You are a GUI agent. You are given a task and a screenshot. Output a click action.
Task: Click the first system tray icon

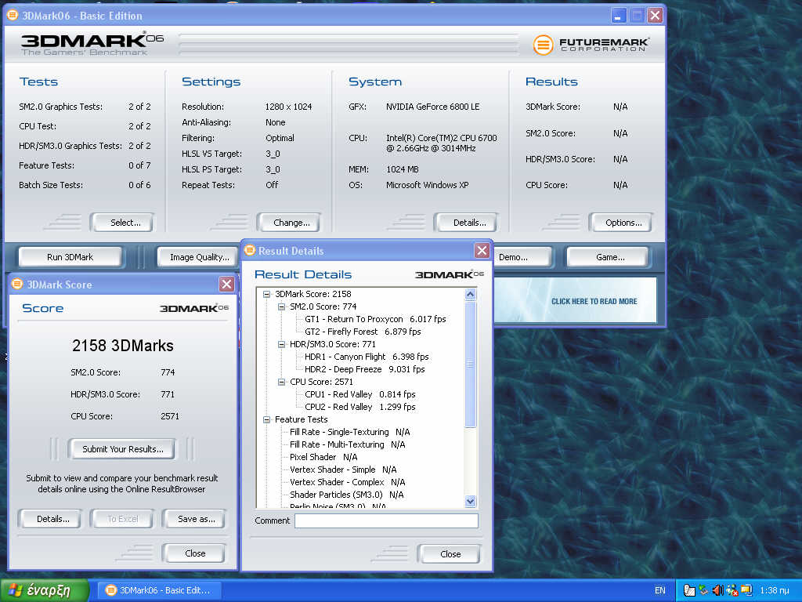(689, 590)
